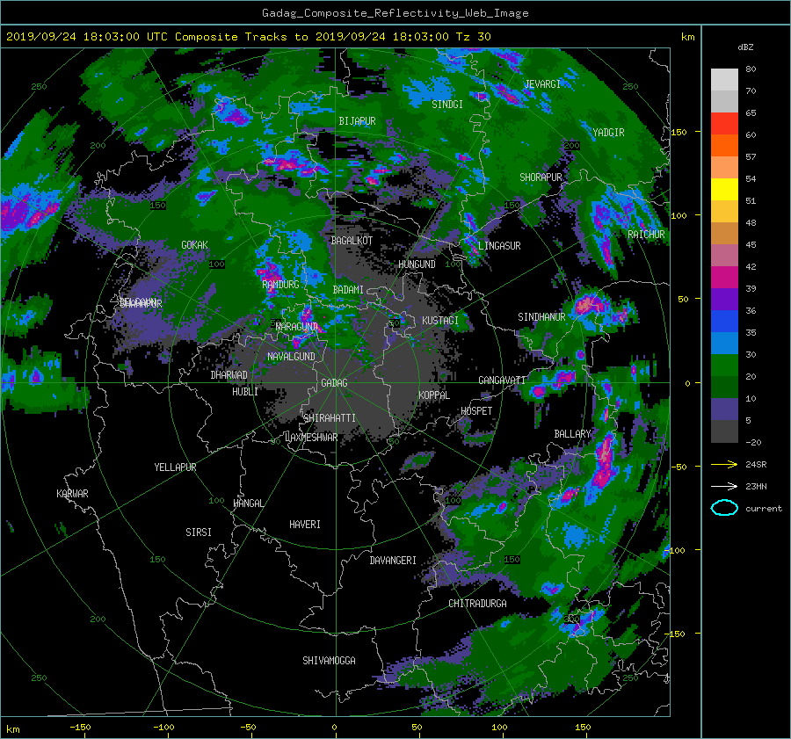Viewport: 791px width, 739px height.
Task: Click the BALLARY city label
Action: [572, 434]
